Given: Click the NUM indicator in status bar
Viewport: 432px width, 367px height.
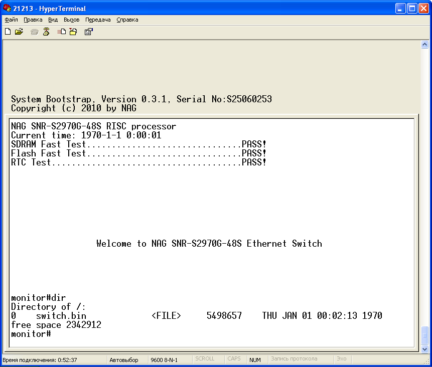Looking at the screenshot, I should pyautogui.click(x=255, y=360).
